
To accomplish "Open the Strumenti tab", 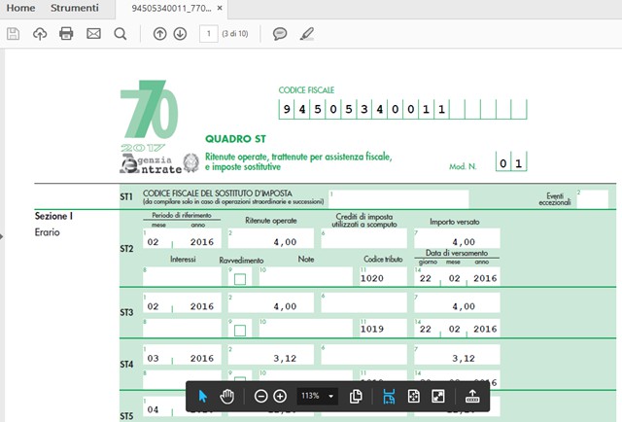I will [74, 9].
